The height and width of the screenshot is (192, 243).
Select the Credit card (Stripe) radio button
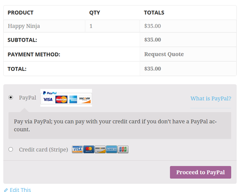[11, 149]
